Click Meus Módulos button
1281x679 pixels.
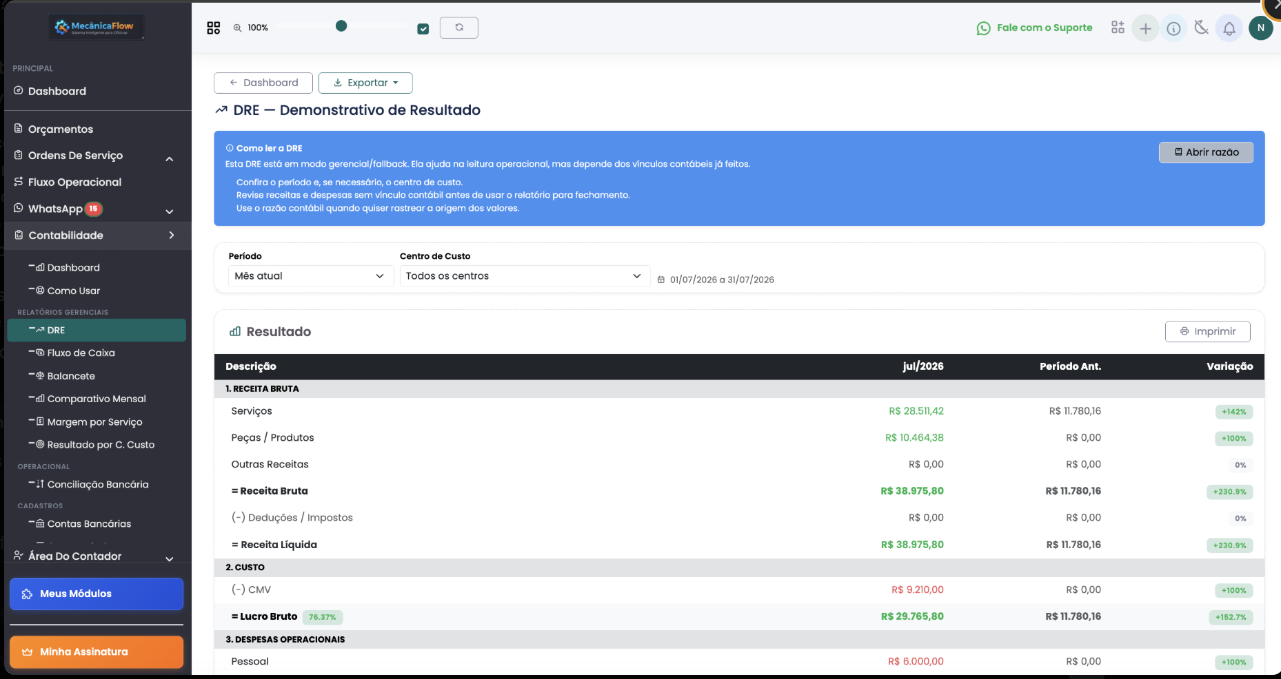(x=97, y=594)
